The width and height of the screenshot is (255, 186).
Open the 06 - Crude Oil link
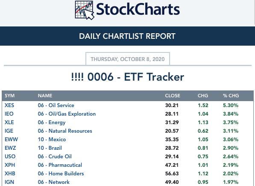[x=55, y=157]
